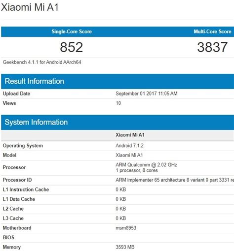Select the Multi-Core Score header
The height and width of the screenshot is (251, 234).
212,31
